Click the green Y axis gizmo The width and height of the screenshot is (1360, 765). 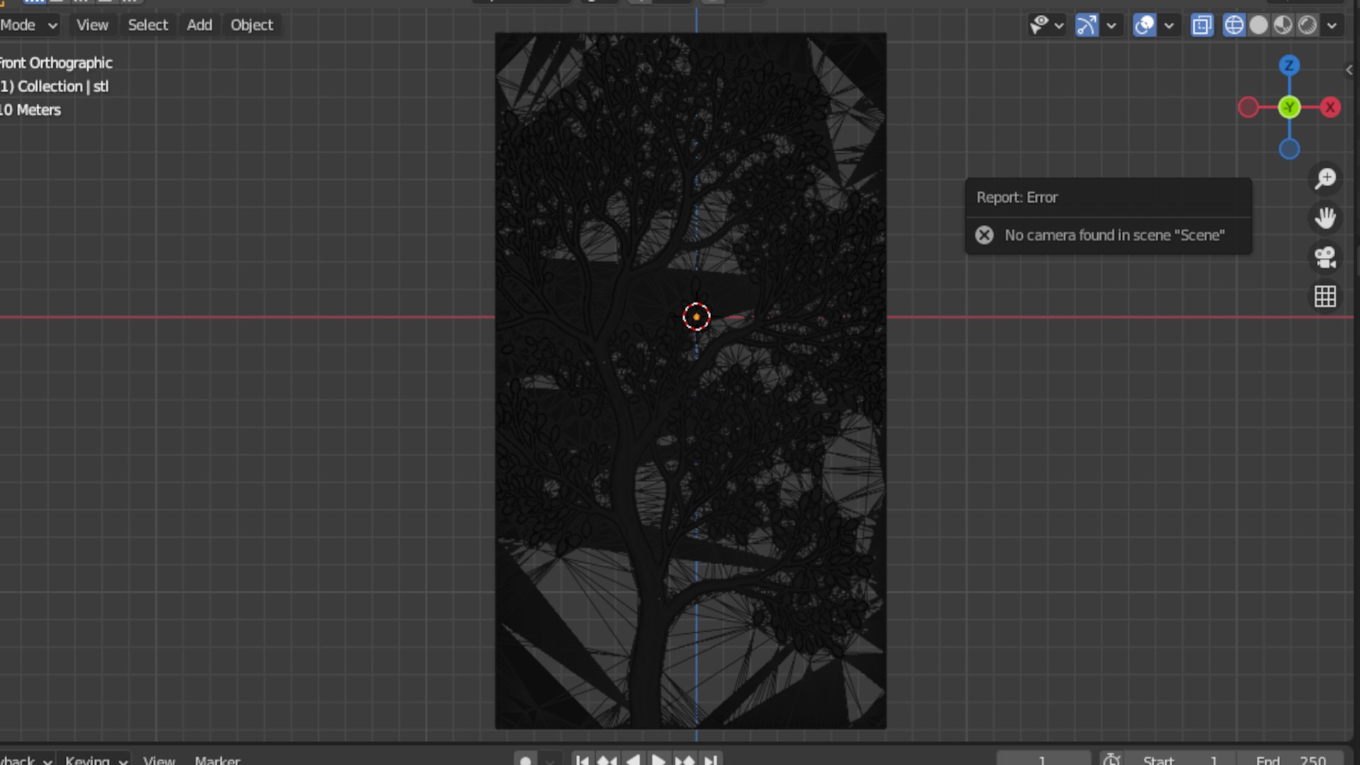[x=1289, y=108]
